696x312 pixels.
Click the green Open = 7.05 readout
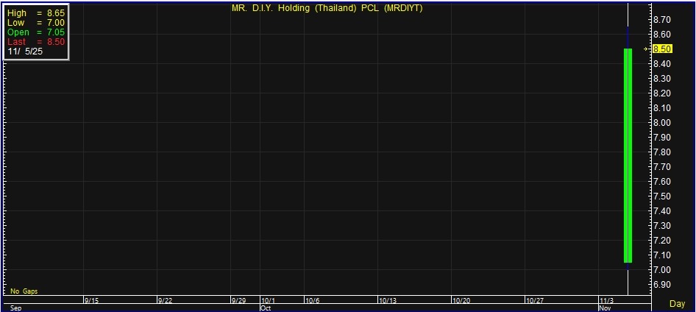[x=36, y=32]
